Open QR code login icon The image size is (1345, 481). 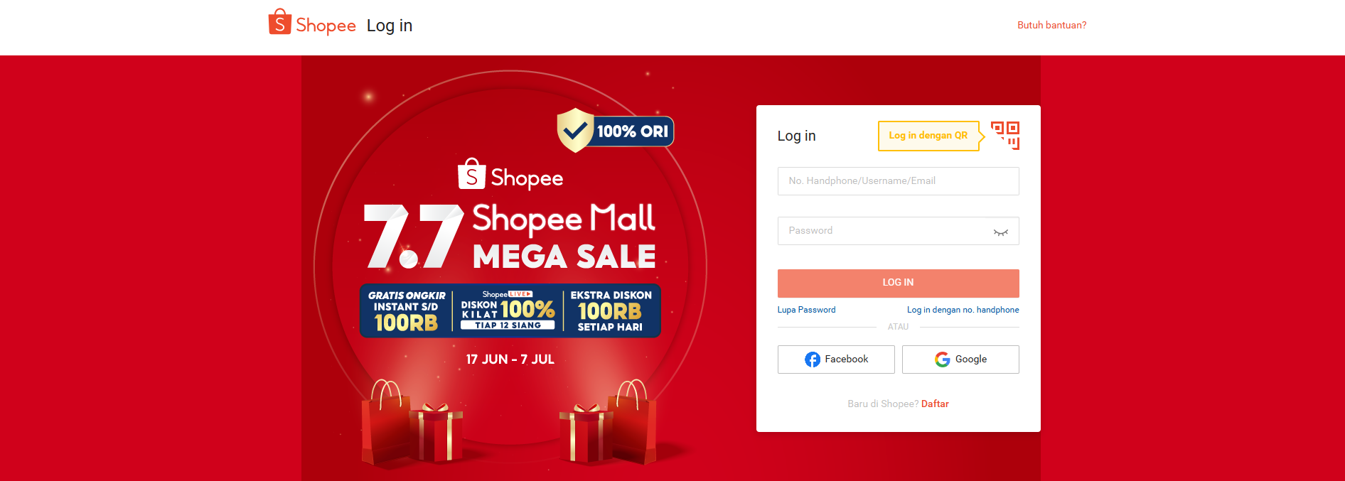[x=1005, y=136]
